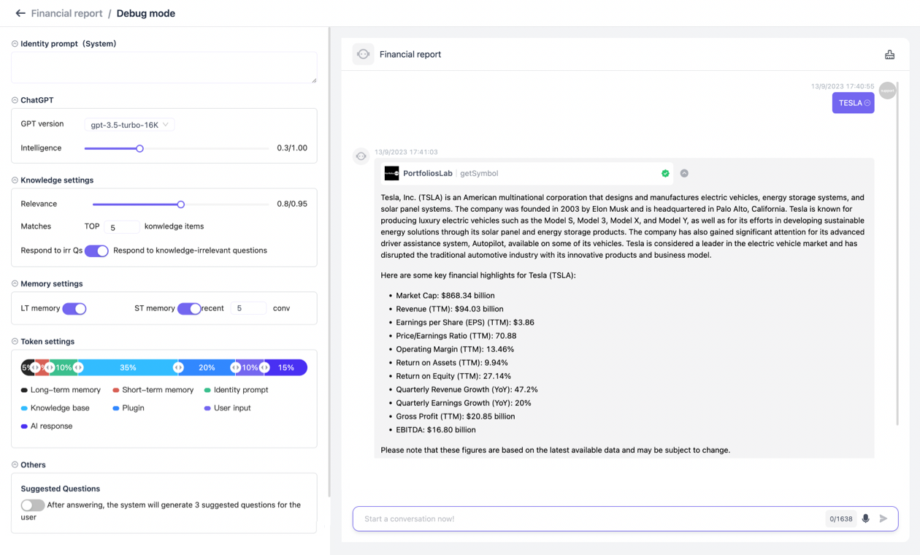
Task: Click the Knowledge base legend label
Action: (x=60, y=408)
